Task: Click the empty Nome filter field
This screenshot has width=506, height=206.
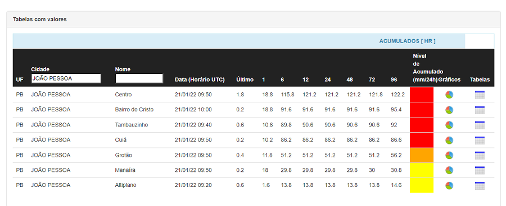Action: [139, 78]
